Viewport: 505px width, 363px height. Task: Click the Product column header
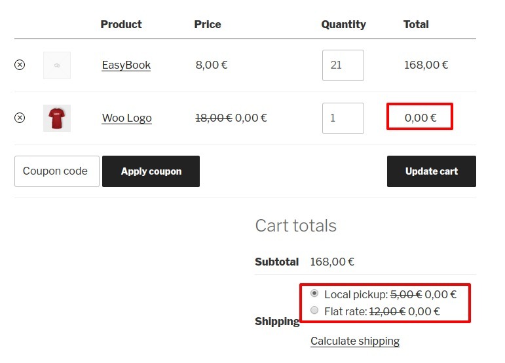point(121,24)
